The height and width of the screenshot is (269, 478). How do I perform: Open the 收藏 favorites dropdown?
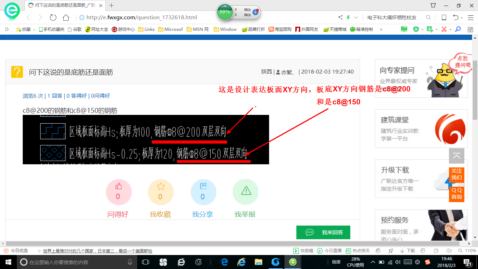pyautogui.click(x=26, y=29)
